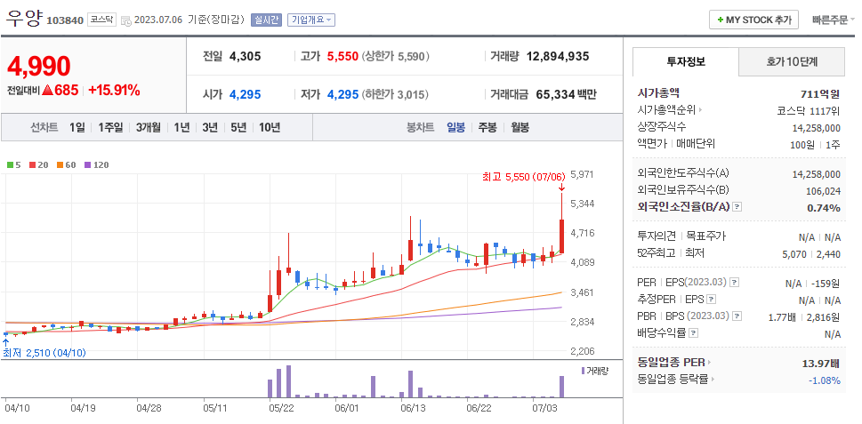862x424 pixels.
Task: Click the 최저 2,510 (04/10) chart marker
Action: point(44,352)
